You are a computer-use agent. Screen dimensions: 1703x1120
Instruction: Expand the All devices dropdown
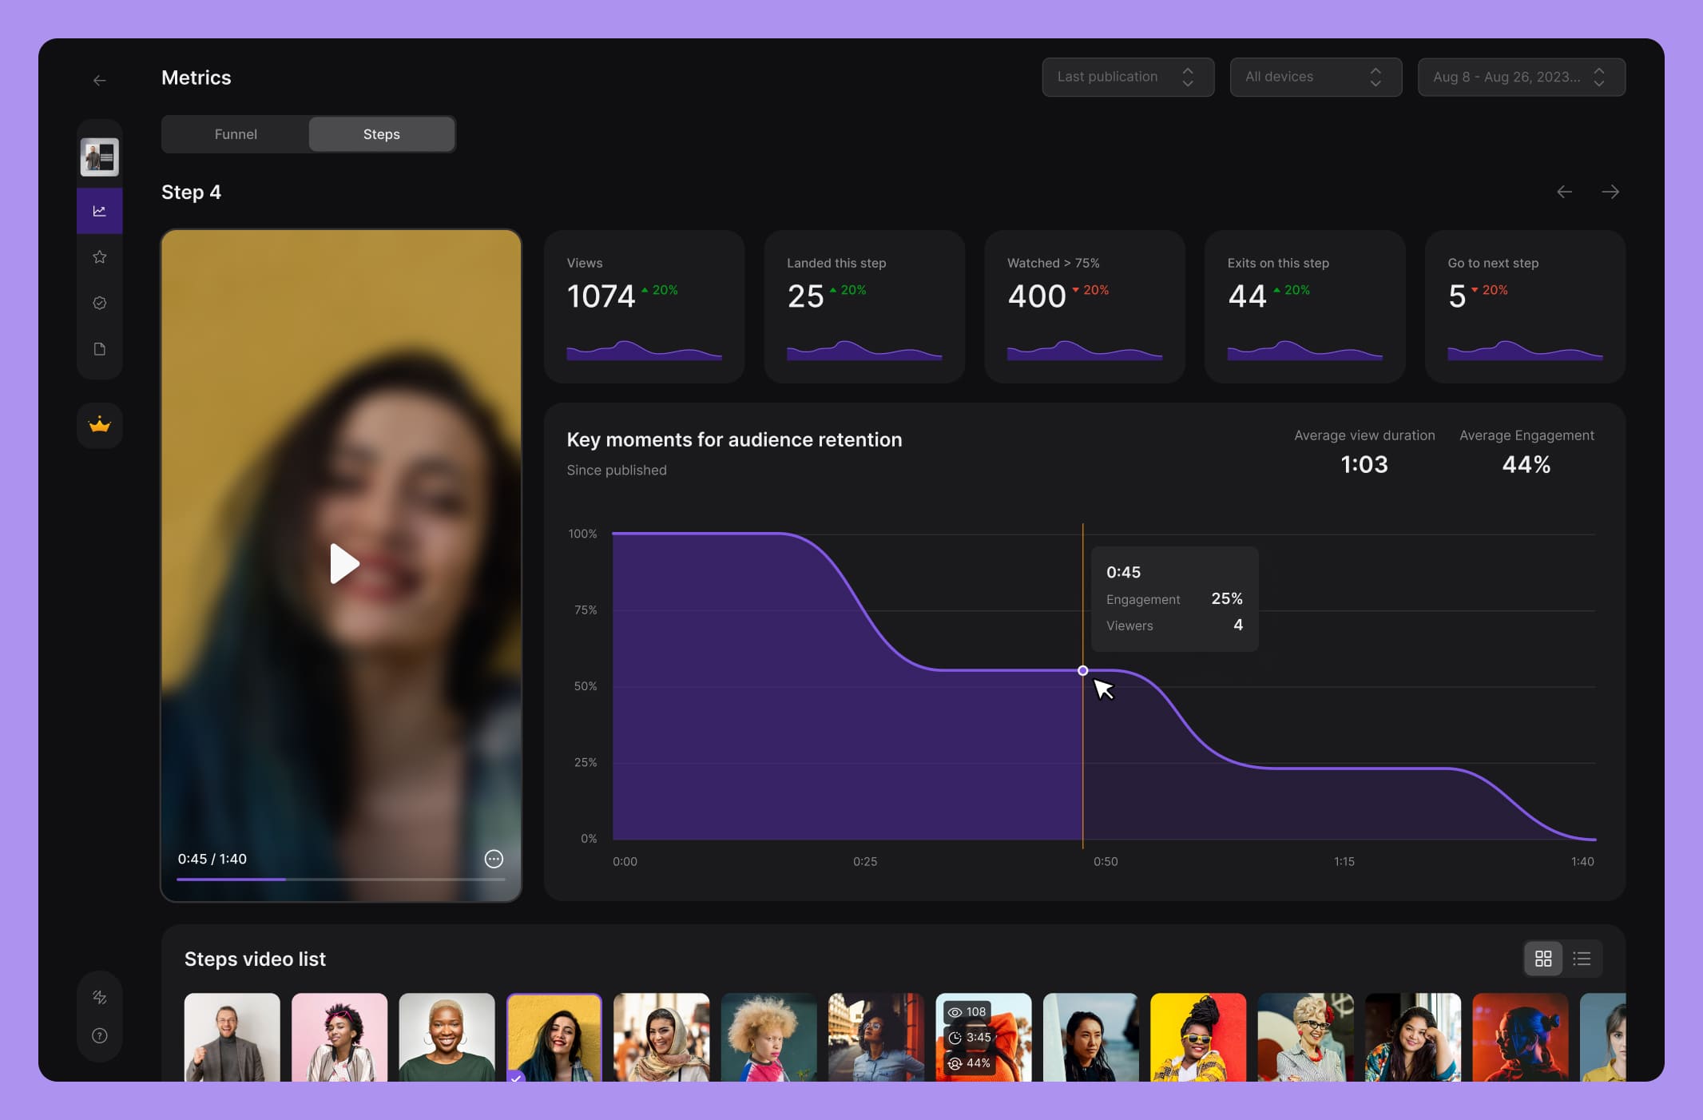(x=1315, y=77)
